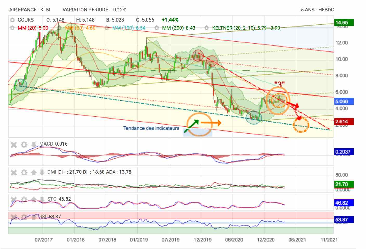Click the 07/2017 date on time axis

pos(44,240)
